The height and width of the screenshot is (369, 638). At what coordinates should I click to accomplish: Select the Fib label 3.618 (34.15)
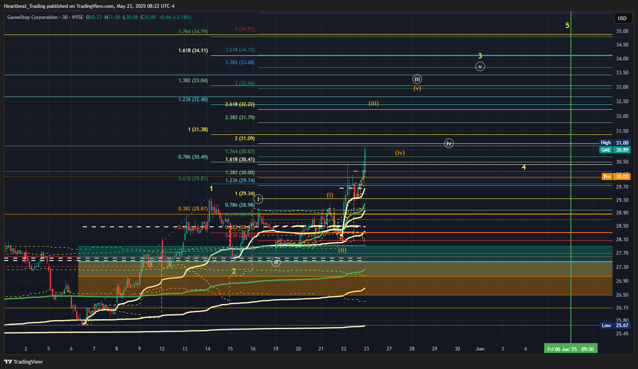coord(240,50)
